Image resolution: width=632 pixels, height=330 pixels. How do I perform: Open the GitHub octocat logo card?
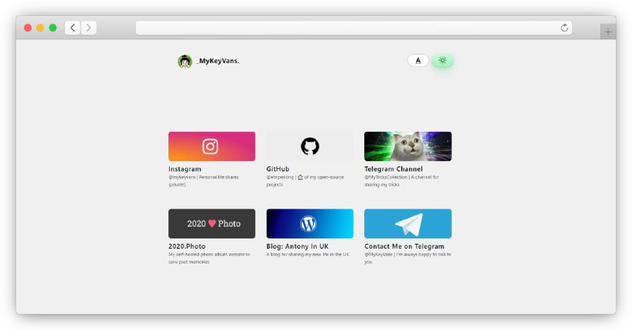coord(310,146)
